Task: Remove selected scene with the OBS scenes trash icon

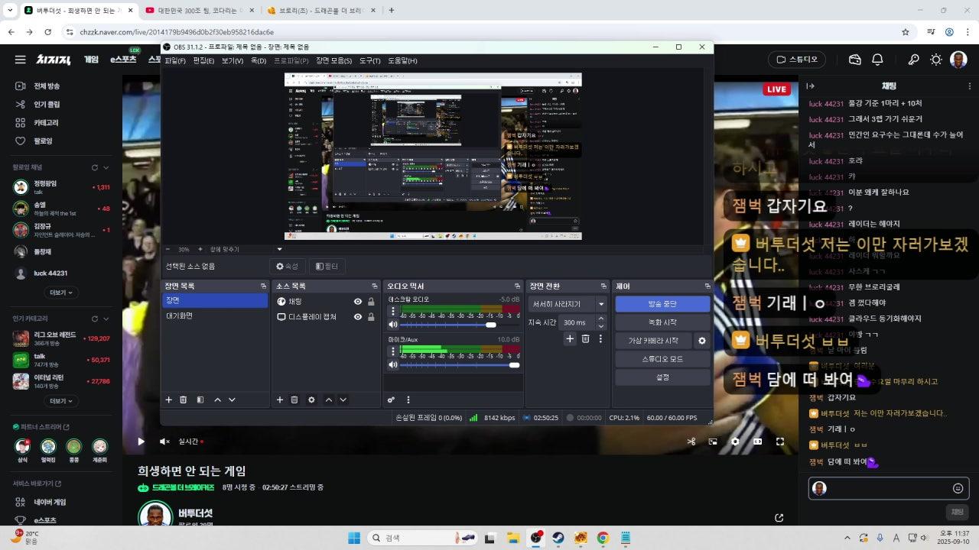Action: (x=184, y=400)
